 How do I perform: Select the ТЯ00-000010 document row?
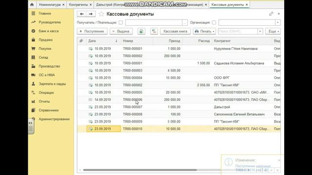coord(179,129)
